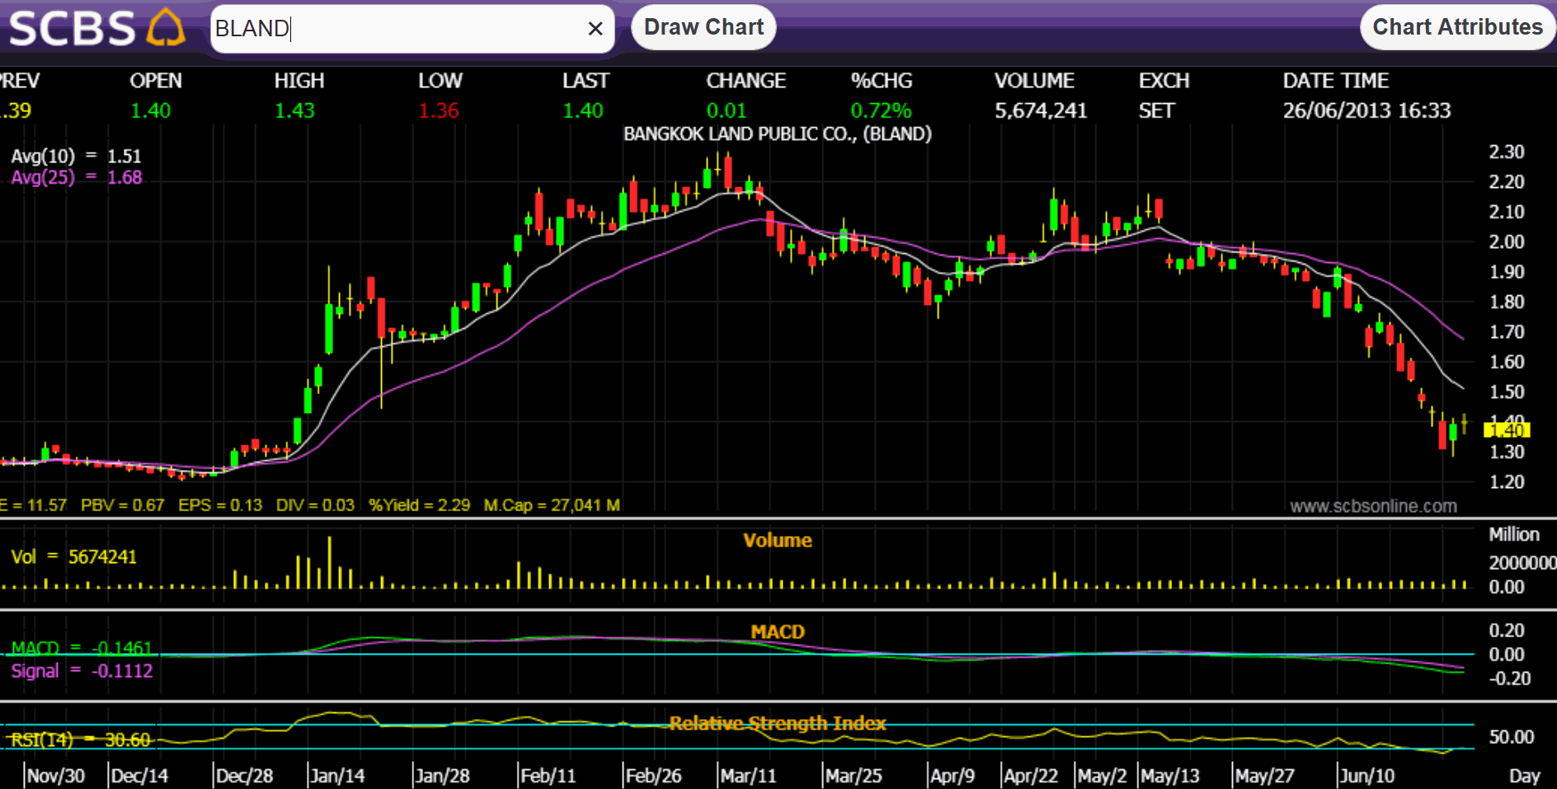Screen dimensions: 1557x789
Task: Click the Day interval label
Action: [x=1524, y=776]
